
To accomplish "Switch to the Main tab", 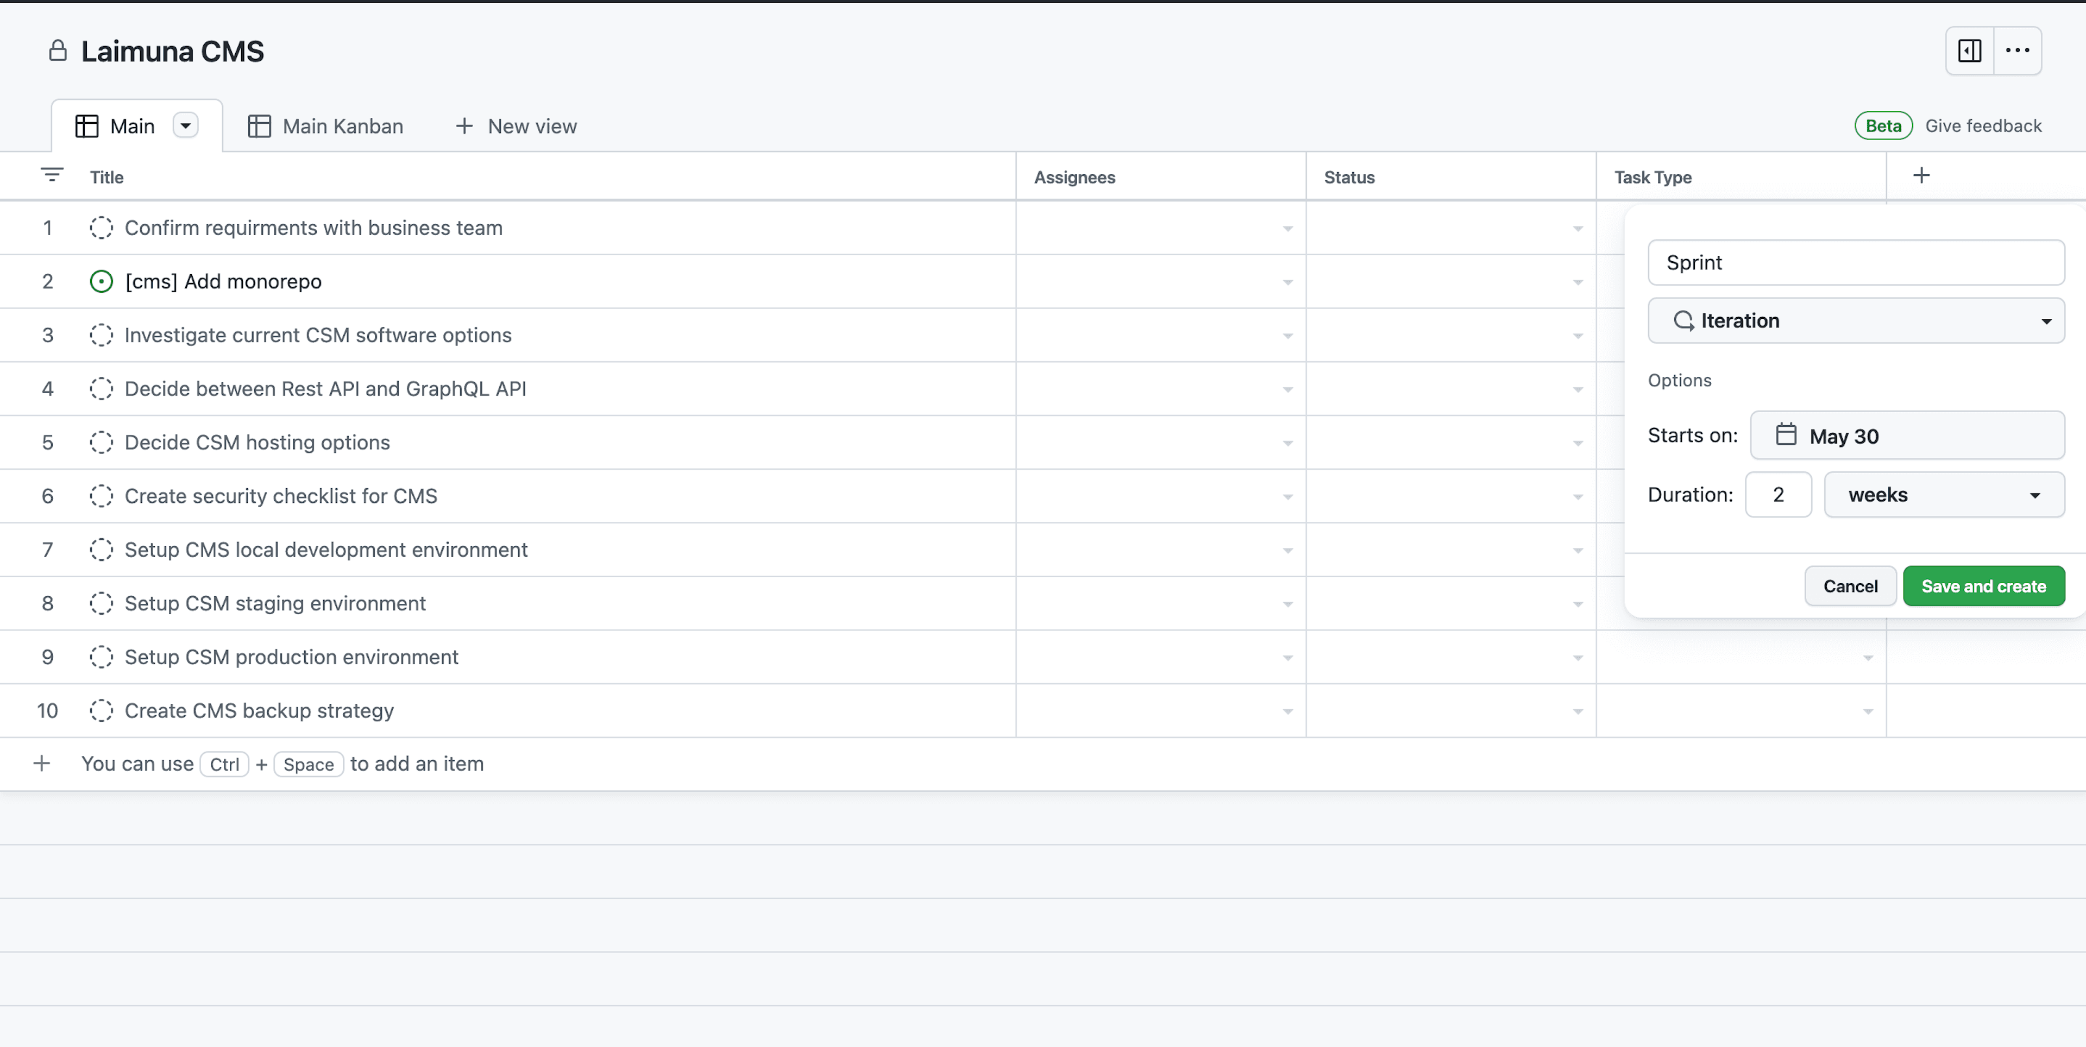I will (136, 127).
